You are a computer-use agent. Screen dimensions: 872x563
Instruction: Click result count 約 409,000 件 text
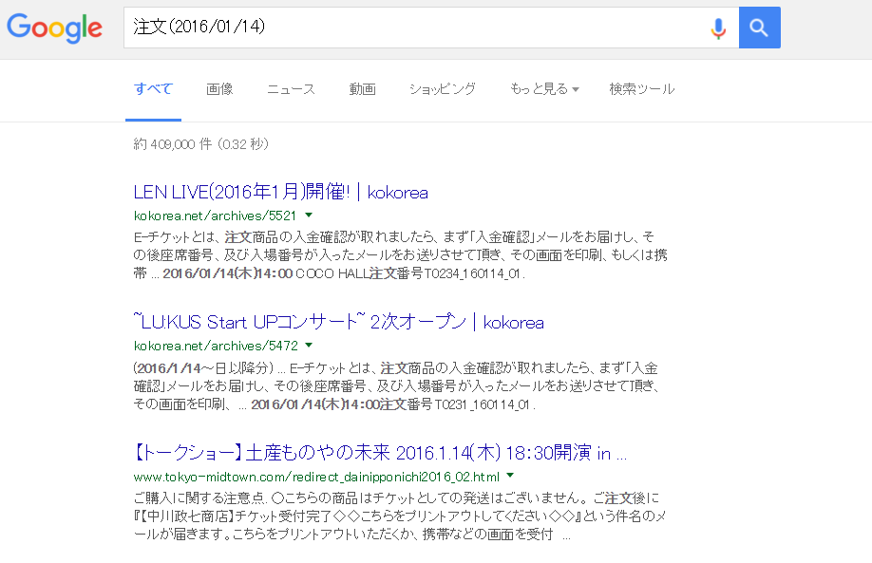(200, 144)
